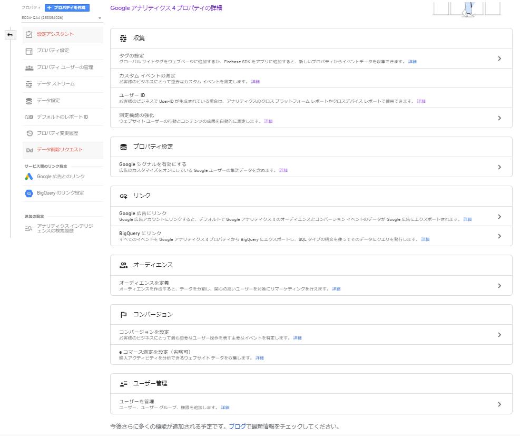520x436 pixels.
Task: Click the プロパティ変更履歴 history icon
Action: pyautogui.click(x=30, y=133)
